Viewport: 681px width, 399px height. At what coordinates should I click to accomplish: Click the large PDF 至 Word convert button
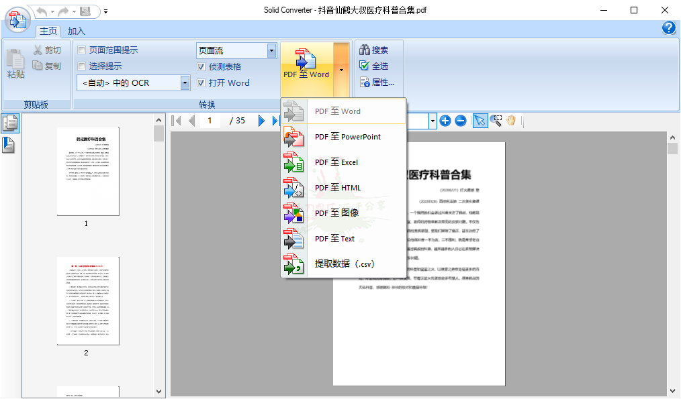tap(307, 69)
